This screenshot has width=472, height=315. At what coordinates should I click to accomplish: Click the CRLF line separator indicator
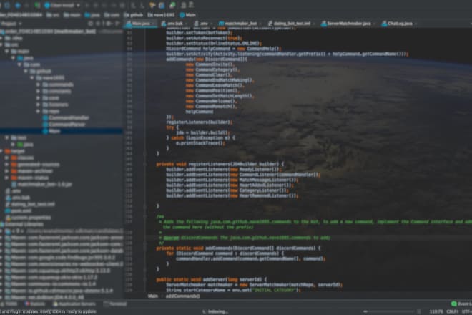452,311
